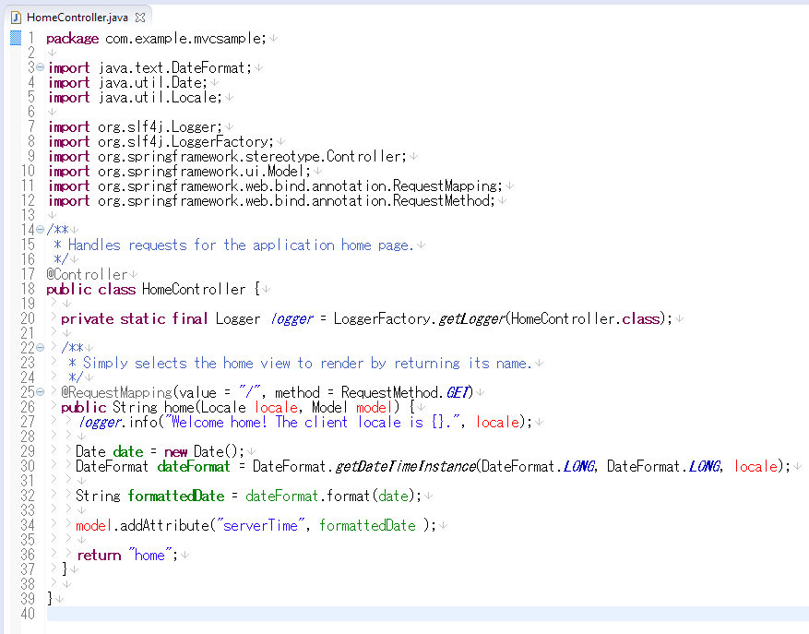The height and width of the screenshot is (634, 809).
Task: Click 'new Date();' on line 29
Action: (204, 452)
